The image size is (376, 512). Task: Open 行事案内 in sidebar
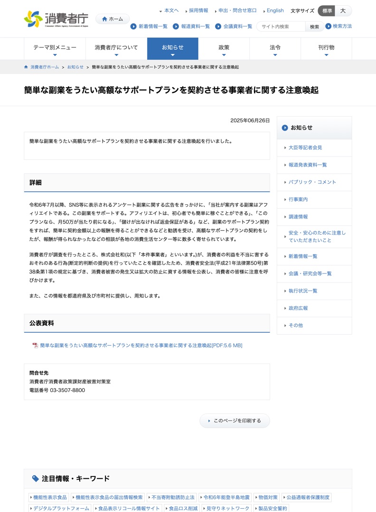(x=298, y=200)
